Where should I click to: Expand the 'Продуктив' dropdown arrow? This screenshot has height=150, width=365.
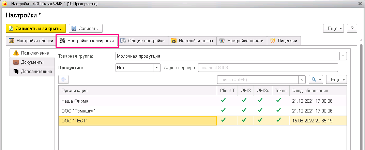(157, 68)
